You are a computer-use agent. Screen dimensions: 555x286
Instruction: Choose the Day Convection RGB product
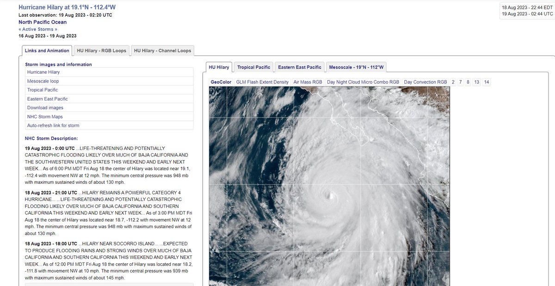[x=425, y=82]
